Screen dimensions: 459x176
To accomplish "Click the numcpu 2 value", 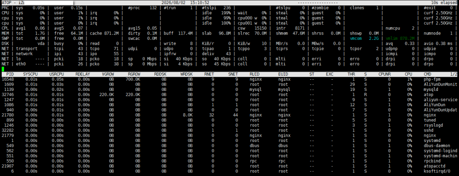I will coord(400,28).
